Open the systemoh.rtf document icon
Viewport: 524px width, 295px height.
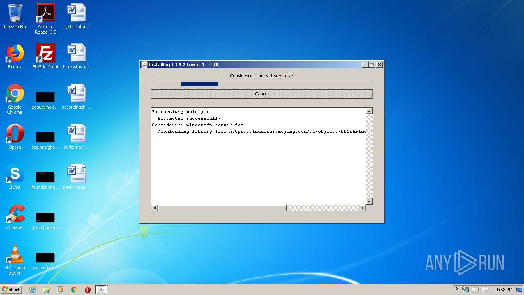click(76, 16)
